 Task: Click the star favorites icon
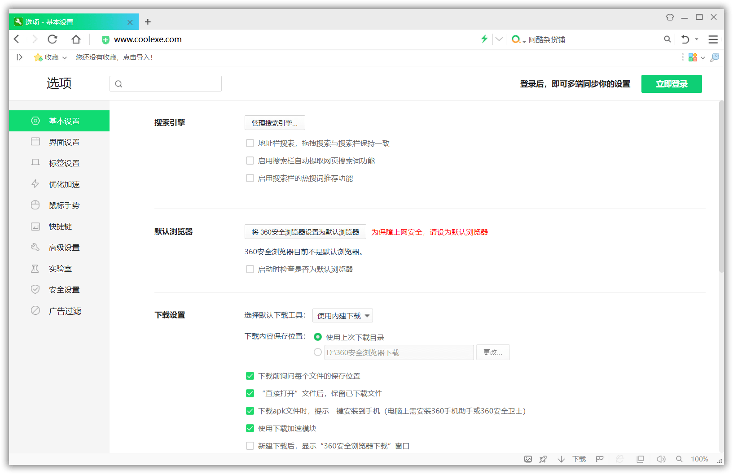click(38, 57)
